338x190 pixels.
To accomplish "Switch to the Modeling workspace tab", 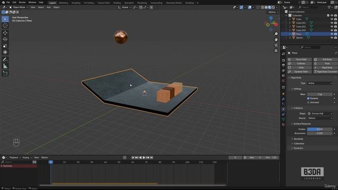I will (63, 3).
